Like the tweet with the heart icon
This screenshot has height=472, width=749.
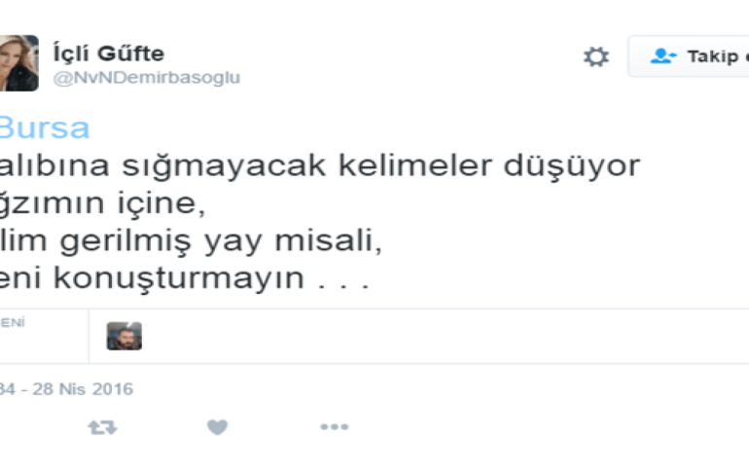pos(217,427)
